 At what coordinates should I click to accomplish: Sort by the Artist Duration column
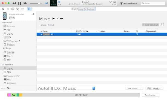pos(82,31)
